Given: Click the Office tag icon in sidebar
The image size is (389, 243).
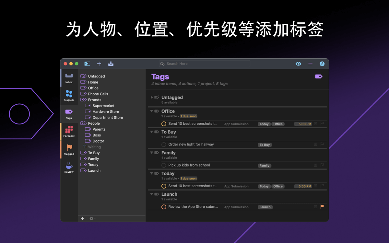Looking at the screenshot, I should (x=83, y=88).
